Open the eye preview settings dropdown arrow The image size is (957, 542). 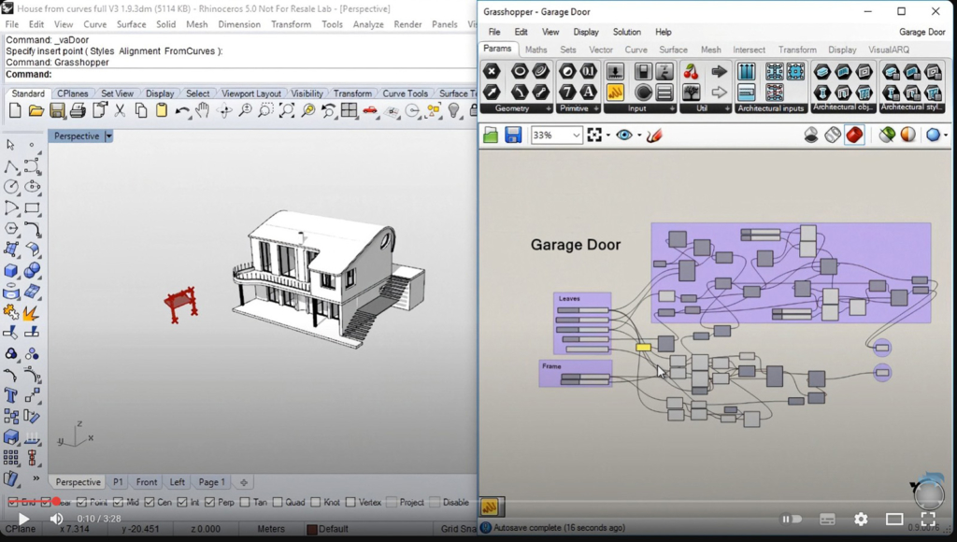(639, 135)
